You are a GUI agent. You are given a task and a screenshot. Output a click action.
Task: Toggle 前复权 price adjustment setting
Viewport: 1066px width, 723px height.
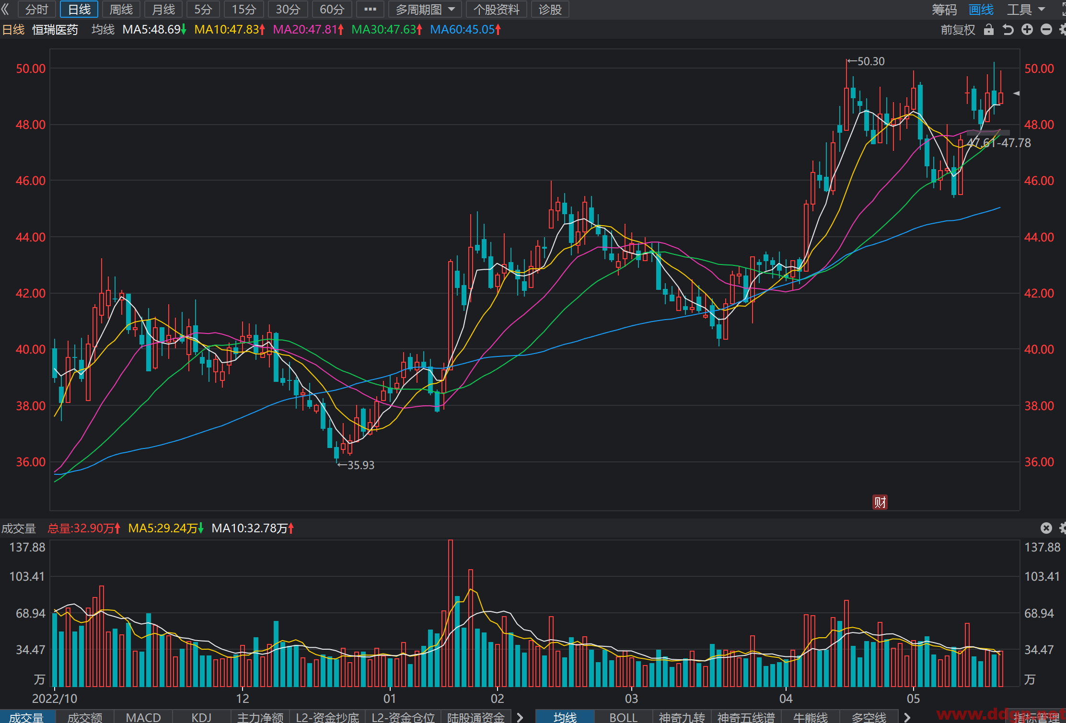[958, 30]
